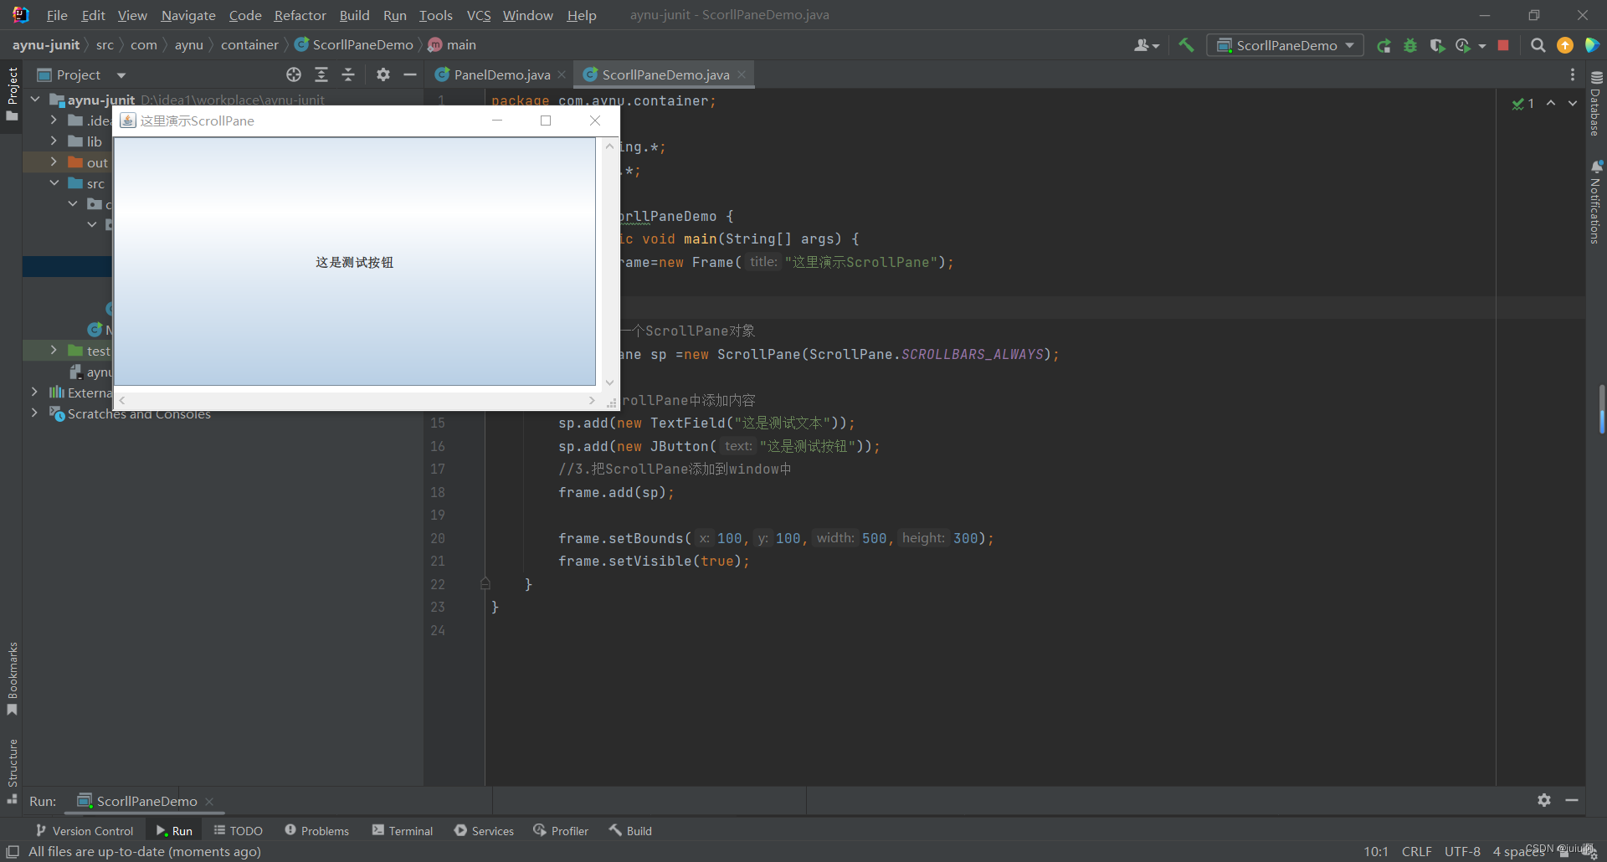This screenshot has width=1607, height=862.
Task: Open the Help menu
Action: pyautogui.click(x=581, y=15)
